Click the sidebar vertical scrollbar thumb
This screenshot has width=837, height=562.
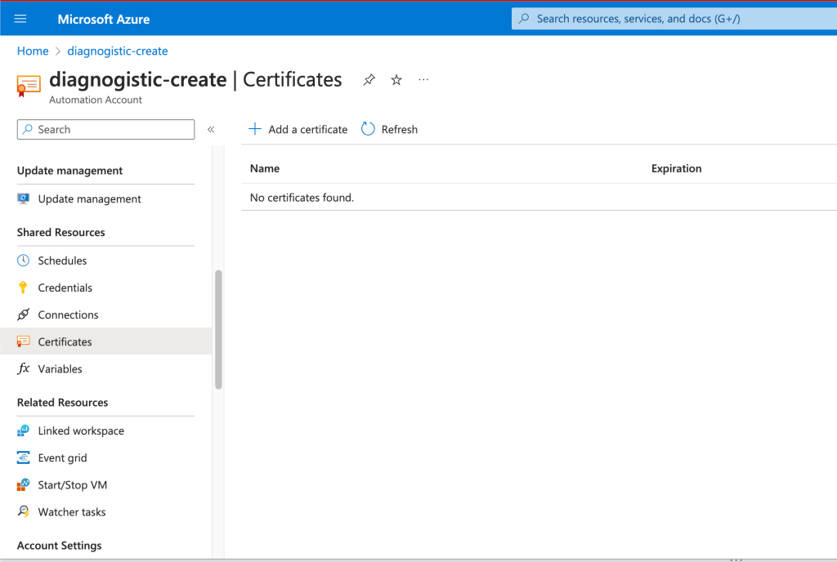point(218,329)
